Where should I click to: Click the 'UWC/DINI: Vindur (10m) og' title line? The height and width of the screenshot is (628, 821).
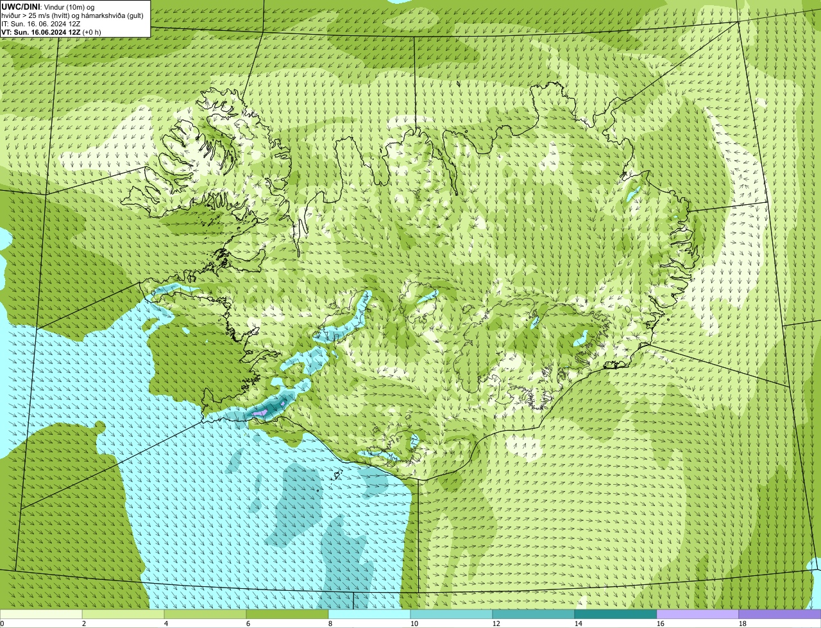coord(48,6)
